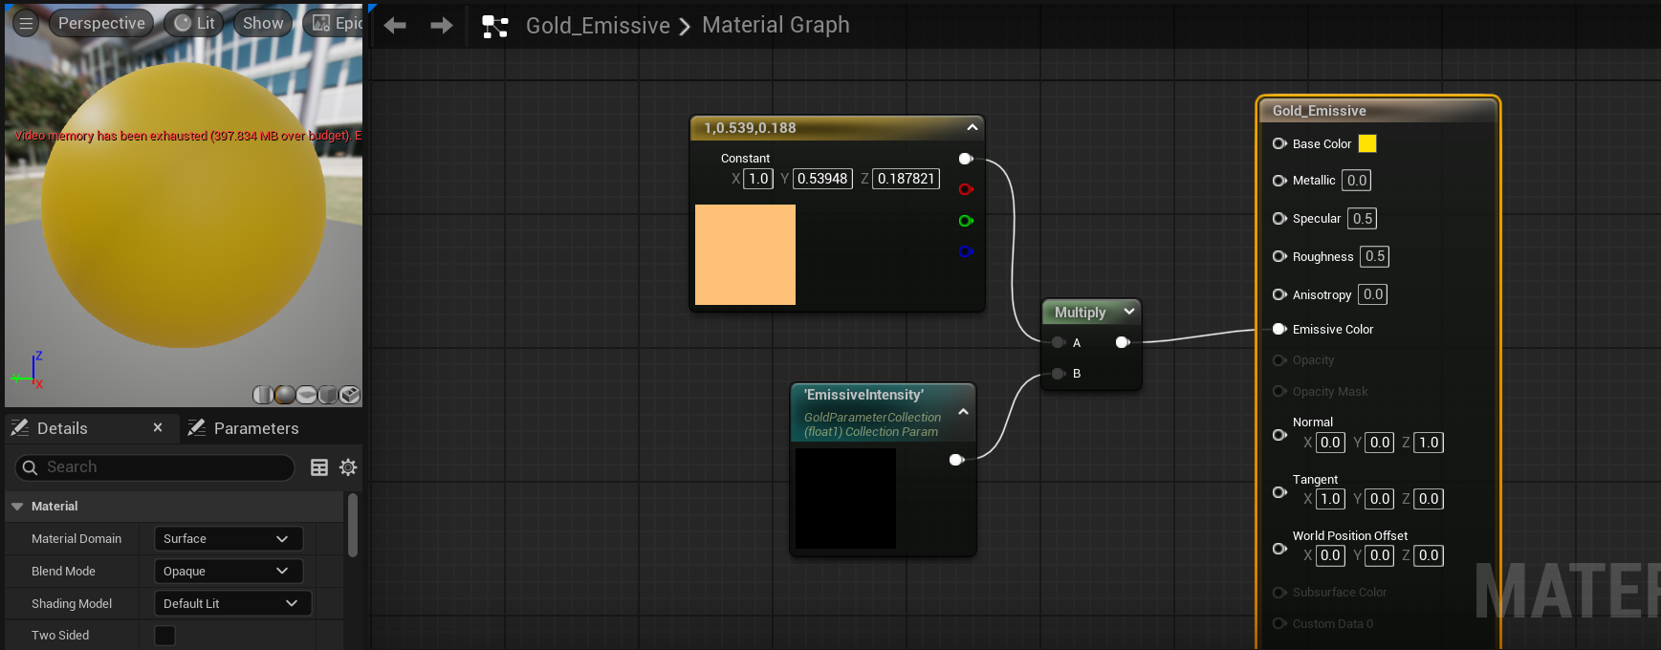
Task: Click the Constant node blue output pin
Action: coord(966,251)
